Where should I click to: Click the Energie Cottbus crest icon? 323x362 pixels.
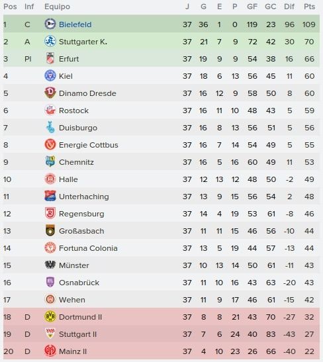pos(50,144)
